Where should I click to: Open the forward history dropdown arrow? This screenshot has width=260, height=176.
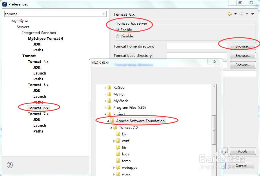tap(247, 14)
